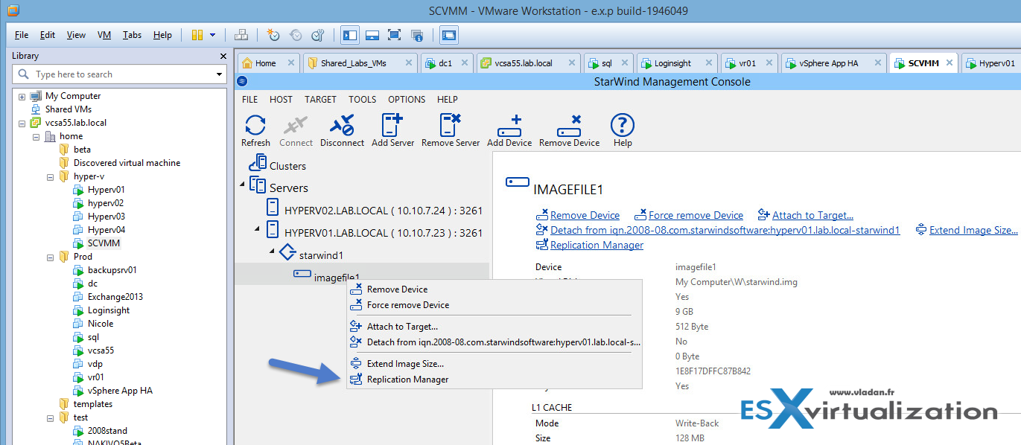Open the VMware VM menu

pyautogui.click(x=104, y=35)
